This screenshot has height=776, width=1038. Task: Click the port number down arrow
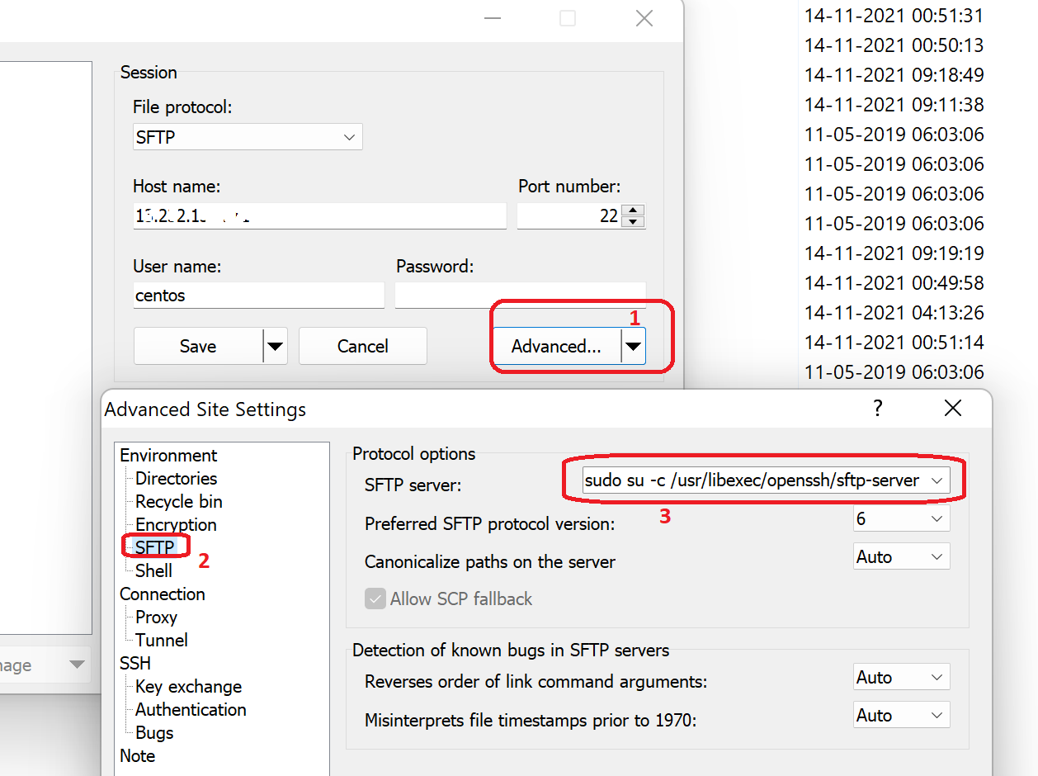pyautogui.click(x=633, y=221)
